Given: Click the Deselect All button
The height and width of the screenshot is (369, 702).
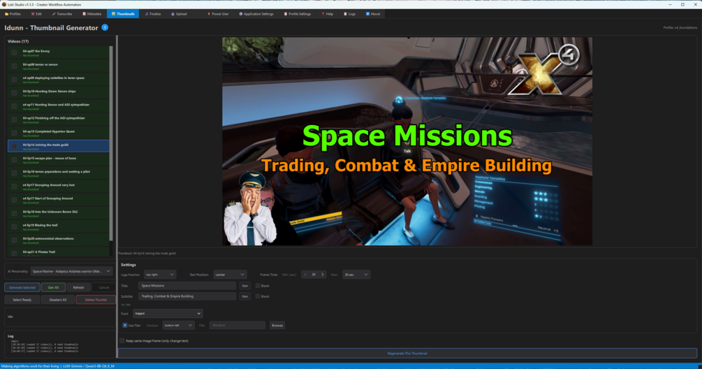Looking at the screenshot, I should click(58, 300).
